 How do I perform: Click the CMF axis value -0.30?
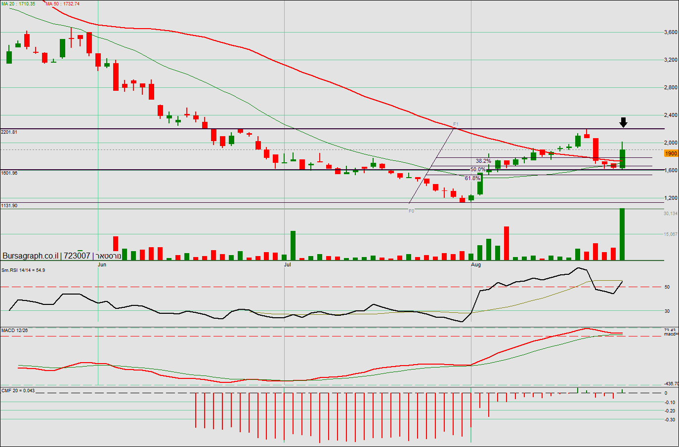coord(670,420)
